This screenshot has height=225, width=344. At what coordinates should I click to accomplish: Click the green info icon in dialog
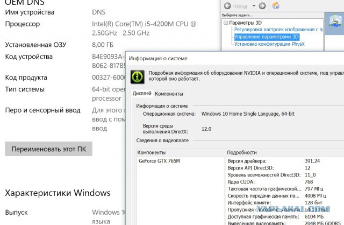tap(138, 77)
